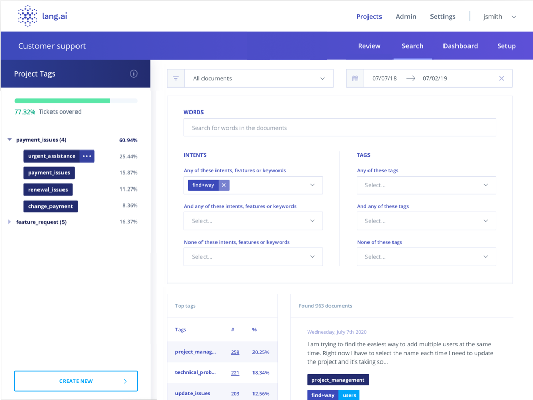Click the lang.ai logo
Image resolution: width=533 pixels, height=400 pixels.
42,16
